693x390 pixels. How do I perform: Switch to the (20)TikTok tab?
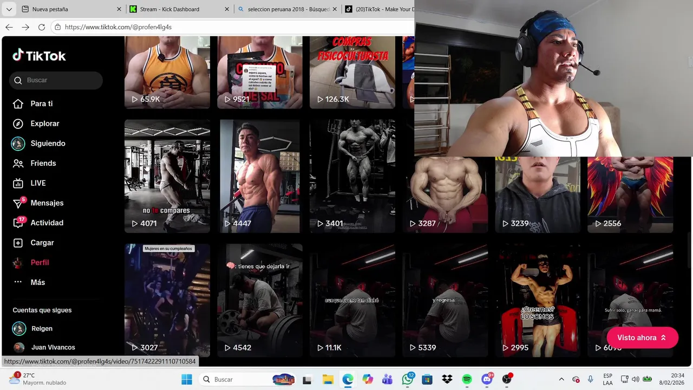pos(379,9)
